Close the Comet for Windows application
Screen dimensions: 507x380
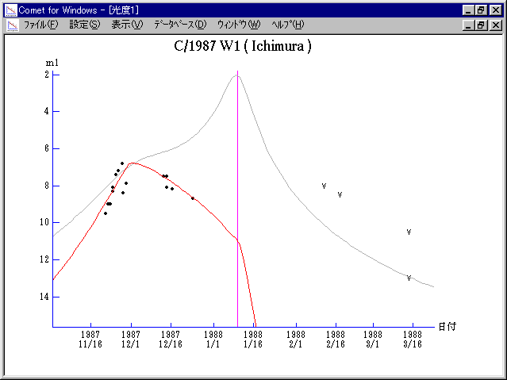pos(495,10)
